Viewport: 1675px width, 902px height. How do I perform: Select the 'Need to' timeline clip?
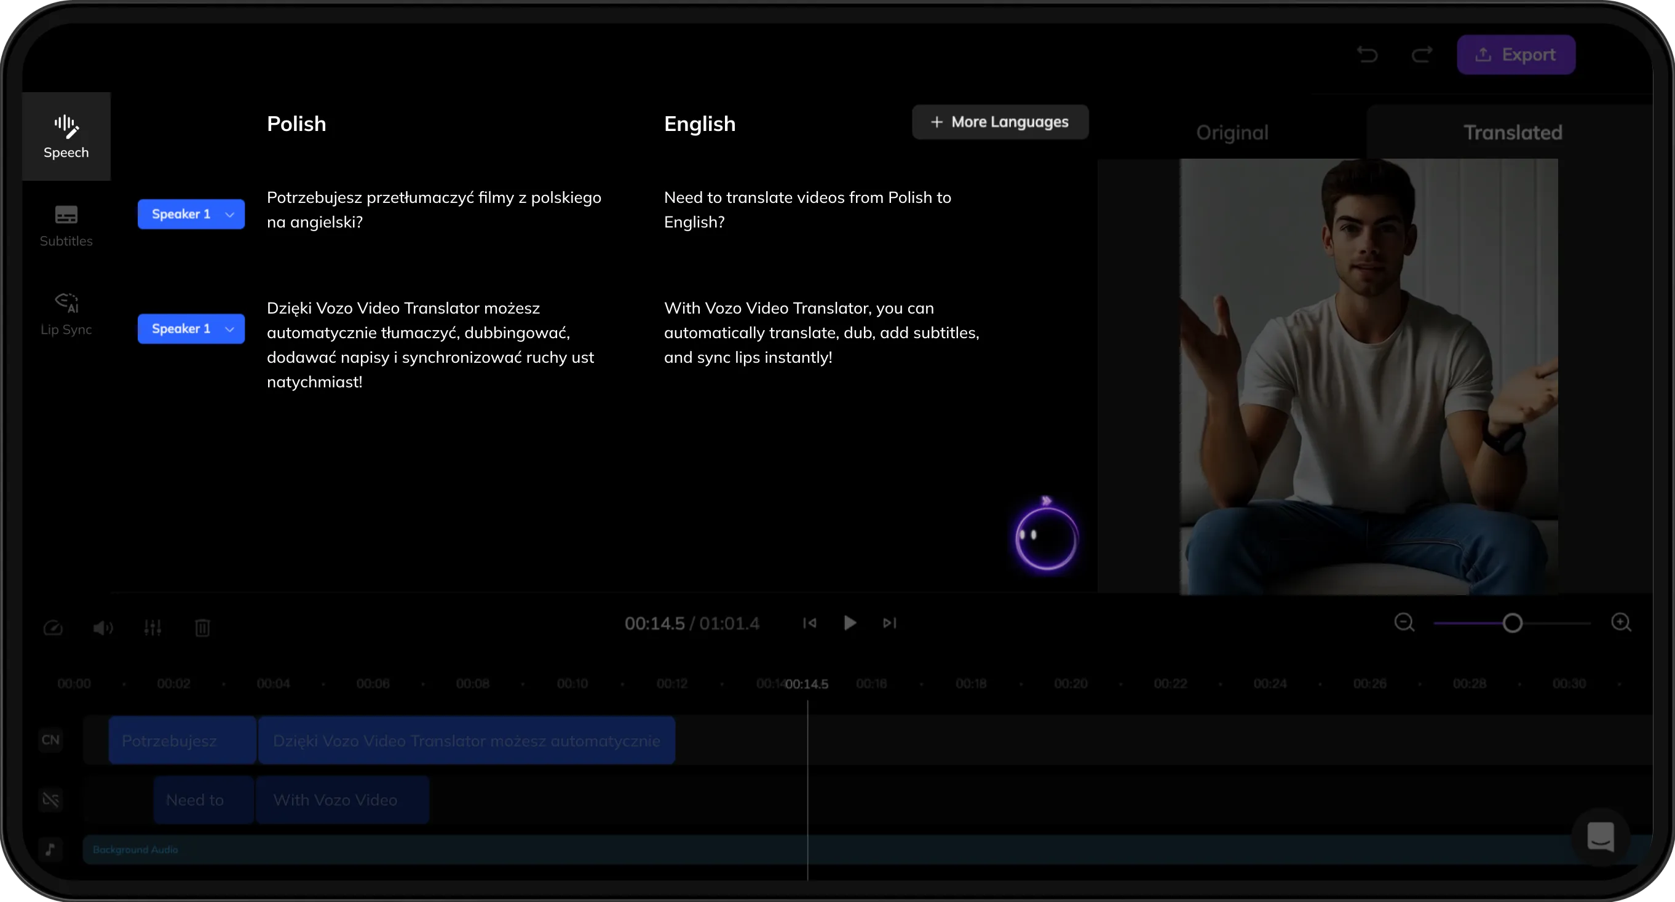pyautogui.click(x=204, y=800)
